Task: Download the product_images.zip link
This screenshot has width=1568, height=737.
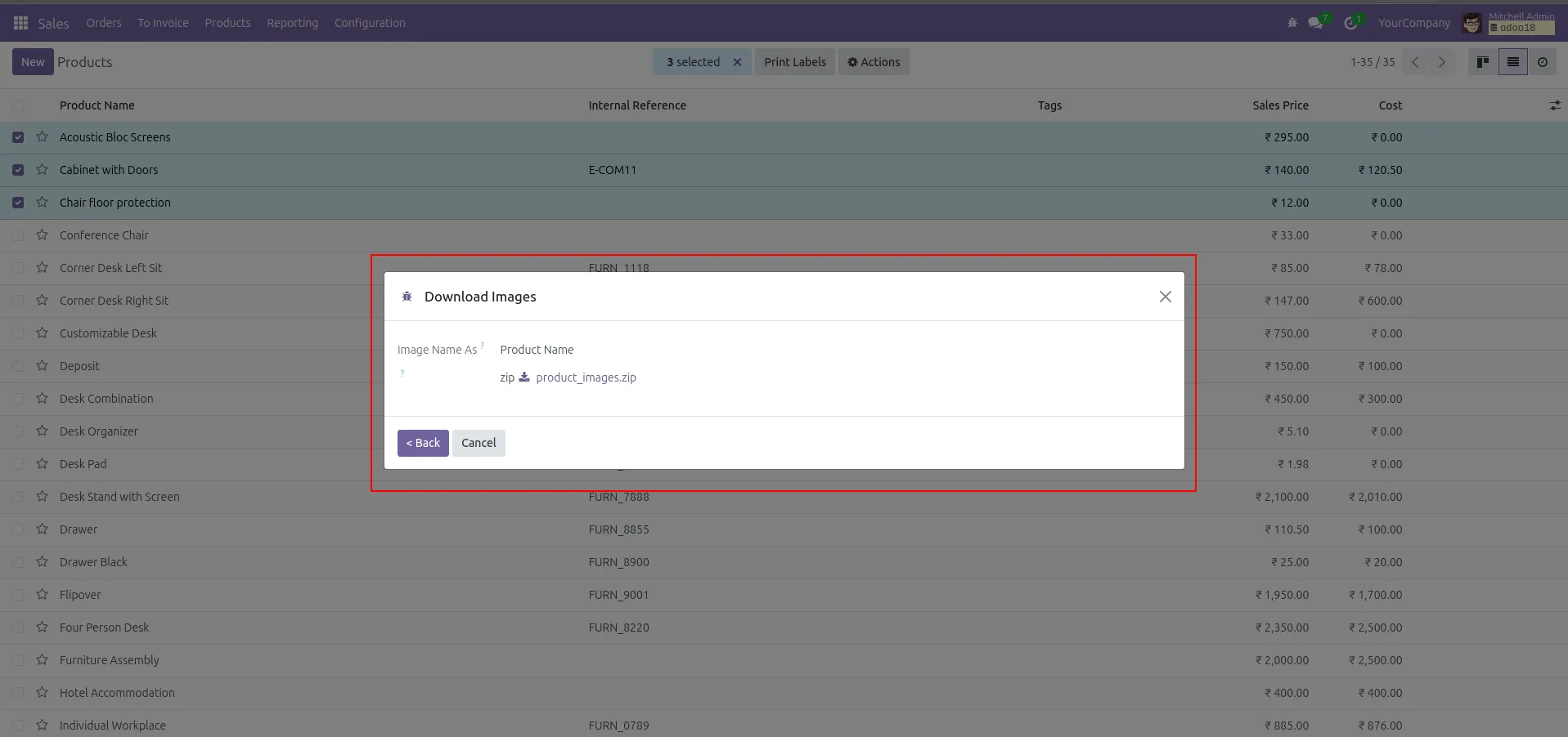Action: (x=586, y=377)
